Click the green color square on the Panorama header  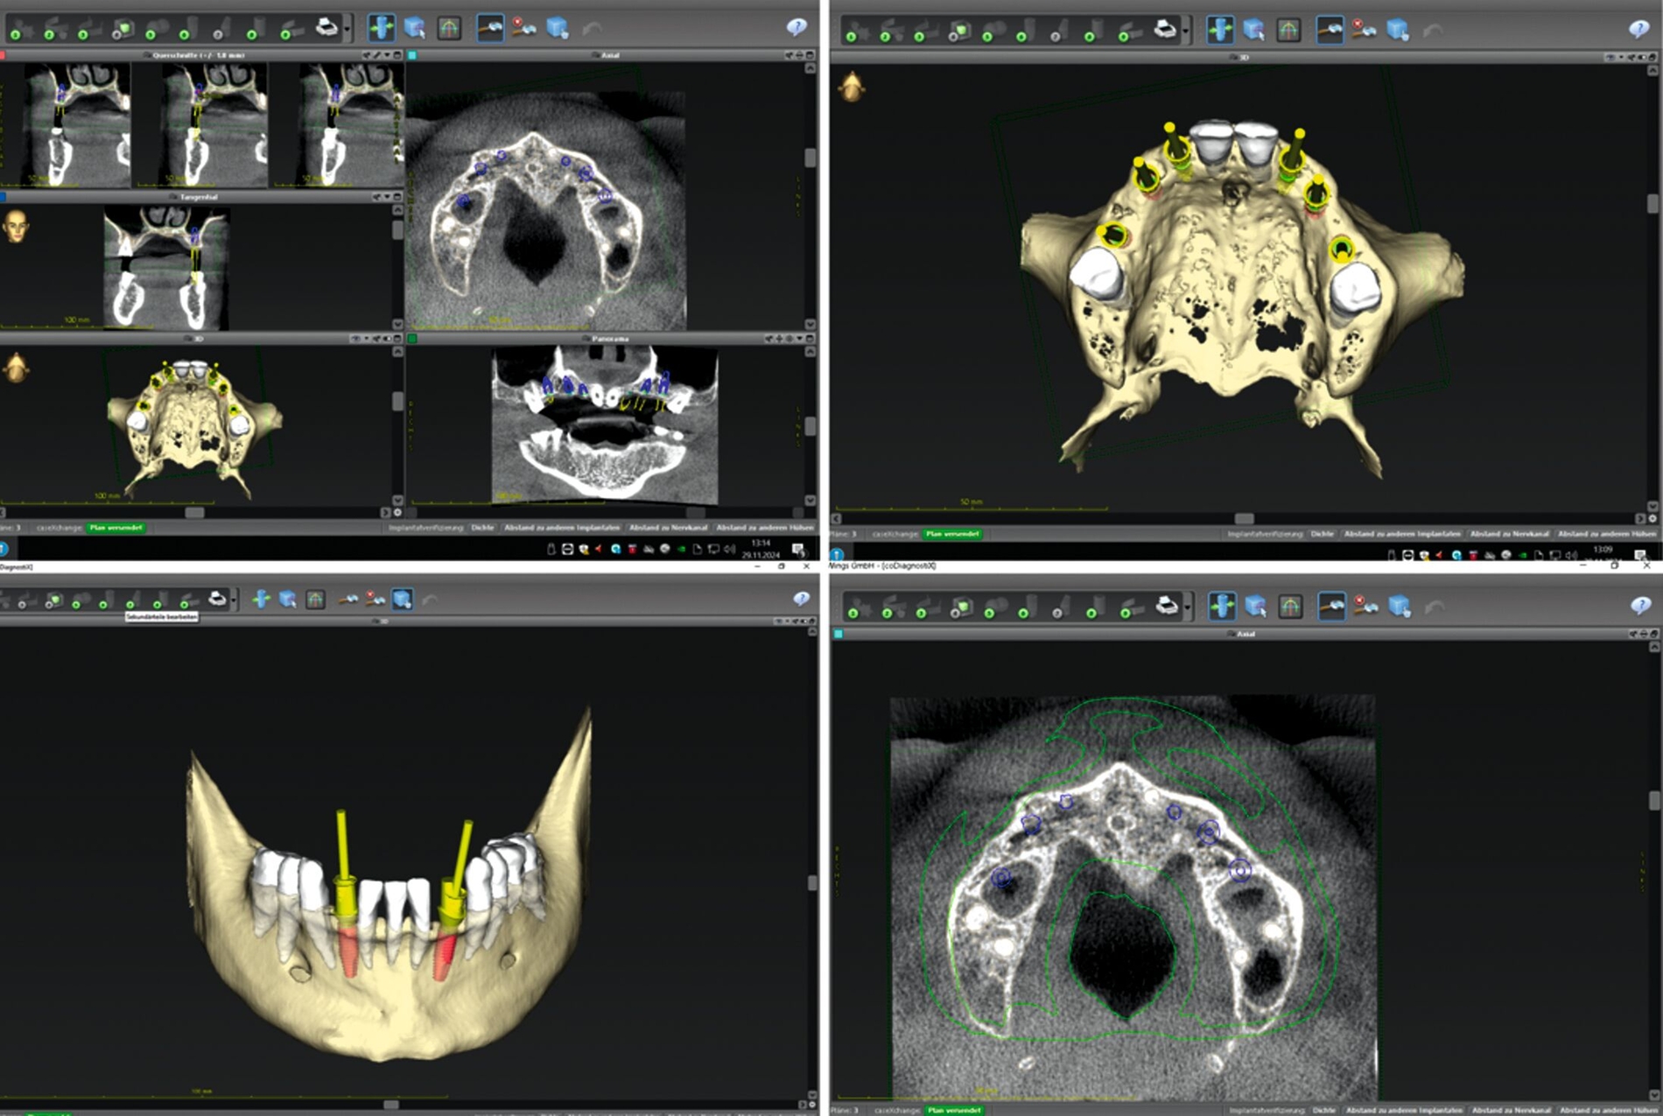click(412, 339)
